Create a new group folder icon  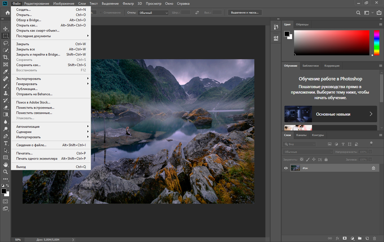360,238
